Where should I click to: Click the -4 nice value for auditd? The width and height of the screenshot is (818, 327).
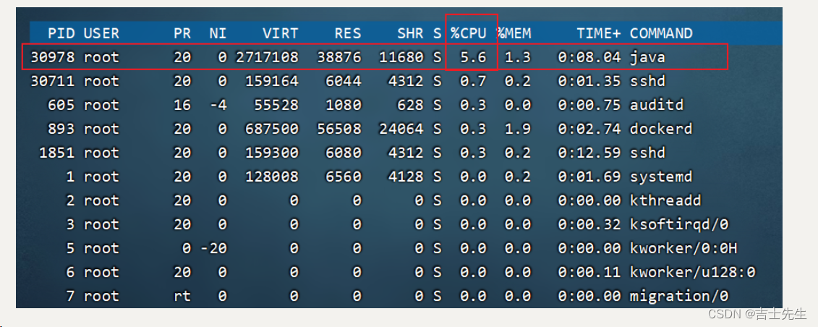[x=218, y=105]
